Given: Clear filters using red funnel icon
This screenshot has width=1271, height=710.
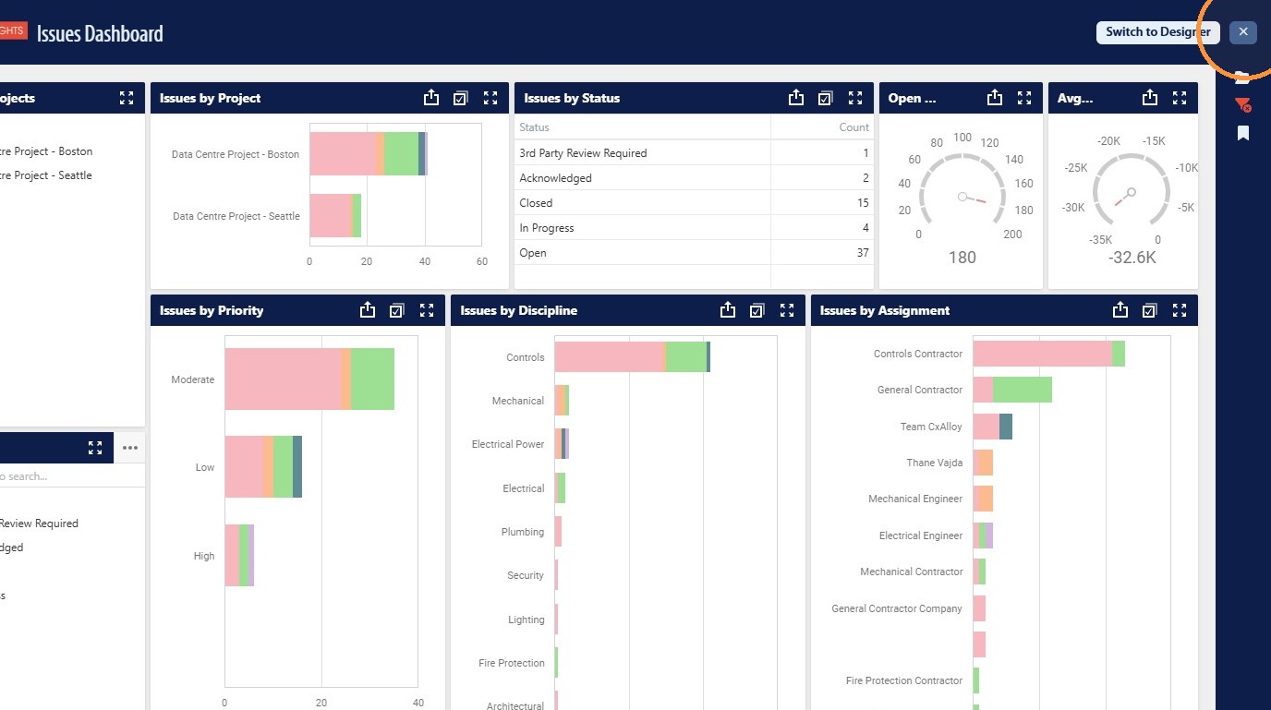Looking at the screenshot, I should pos(1243,105).
